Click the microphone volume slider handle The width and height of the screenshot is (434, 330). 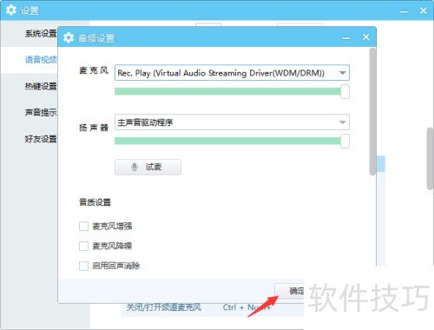tap(345, 91)
